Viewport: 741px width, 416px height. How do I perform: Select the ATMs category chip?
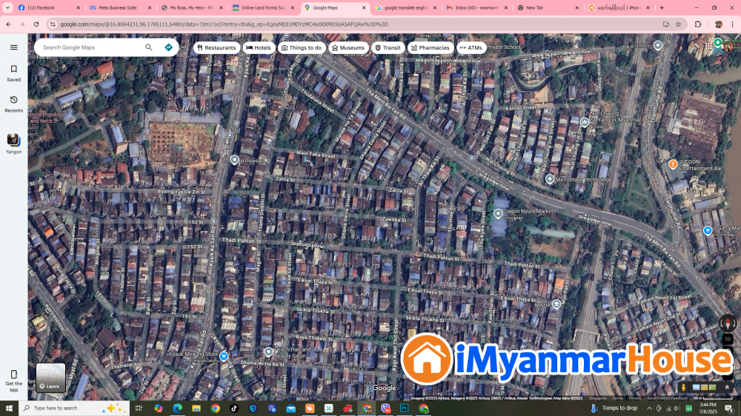(x=471, y=47)
